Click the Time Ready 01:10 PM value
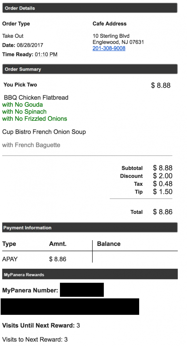 point(46,54)
